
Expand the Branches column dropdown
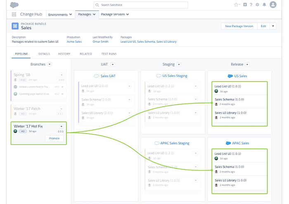point(50,64)
